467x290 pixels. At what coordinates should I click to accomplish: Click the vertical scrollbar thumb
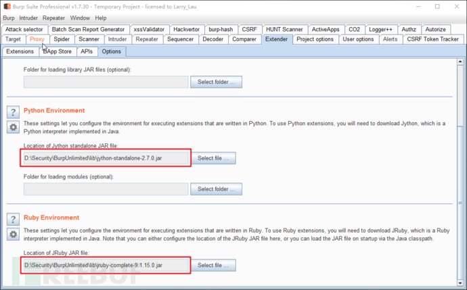coord(460,203)
